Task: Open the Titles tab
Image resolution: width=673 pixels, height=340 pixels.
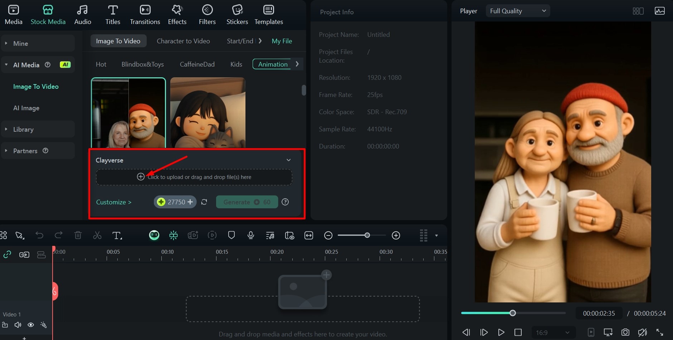Action: tap(113, 15)
